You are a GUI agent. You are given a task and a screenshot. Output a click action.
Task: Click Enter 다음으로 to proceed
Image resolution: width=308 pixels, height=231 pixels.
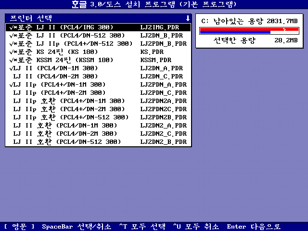254,227
